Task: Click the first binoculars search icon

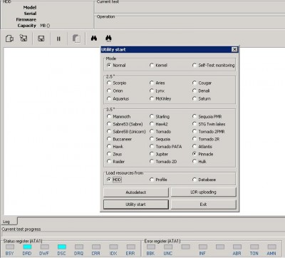Action: pyautogui.click(x=94, y=38)
